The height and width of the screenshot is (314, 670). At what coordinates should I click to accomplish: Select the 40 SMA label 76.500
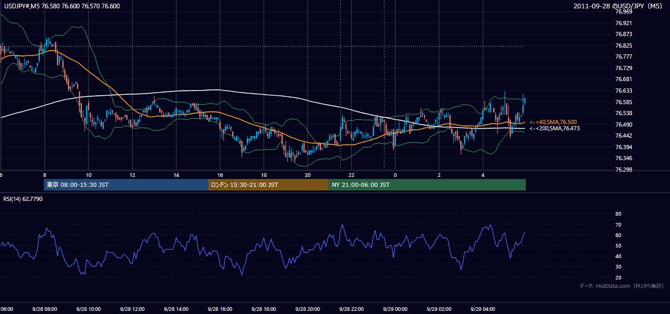pyautogui.click(x=553, y=122)
